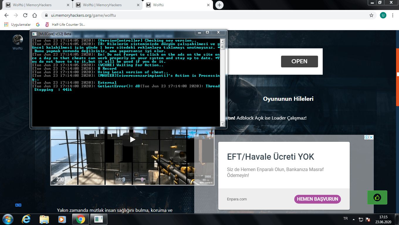Screen dimensions: 399x225
Task: Click the 'Adblock Açık ise Loader Çalışmaz!' text
Action: [271, 118]
